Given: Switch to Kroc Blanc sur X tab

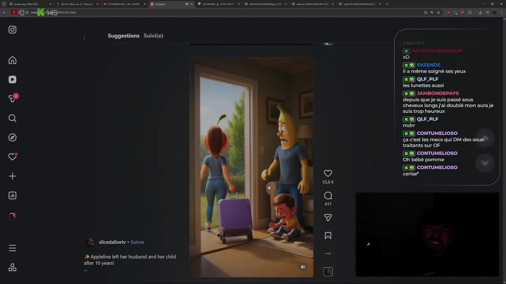Looking at the screenshot, I should pyautogui.click(x=77, y=4).
